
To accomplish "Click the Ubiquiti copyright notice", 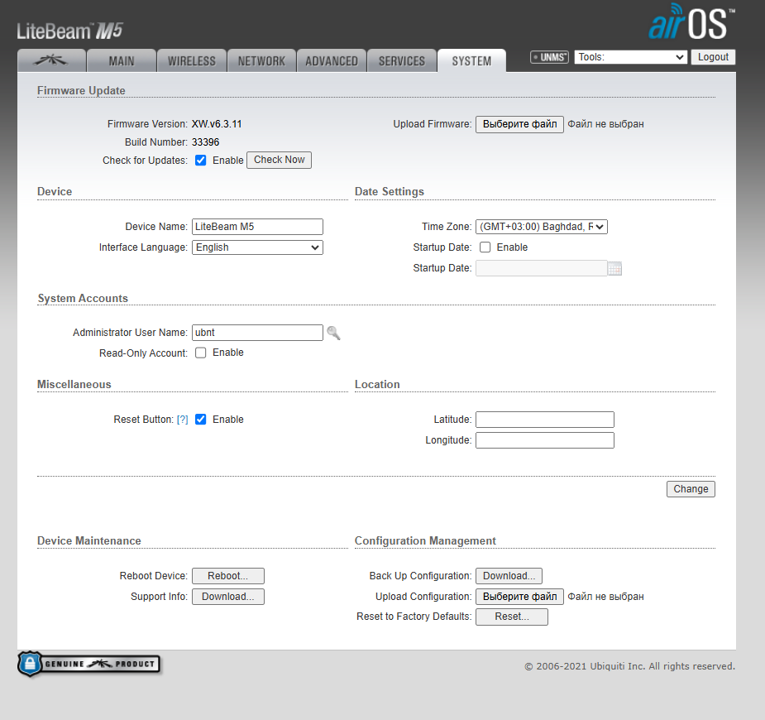I will click(x=630, y=666).
